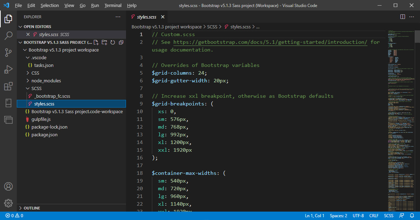420x220 pixels.
Task: Click the Split Editor Right icon
Action: coord(402,16)
